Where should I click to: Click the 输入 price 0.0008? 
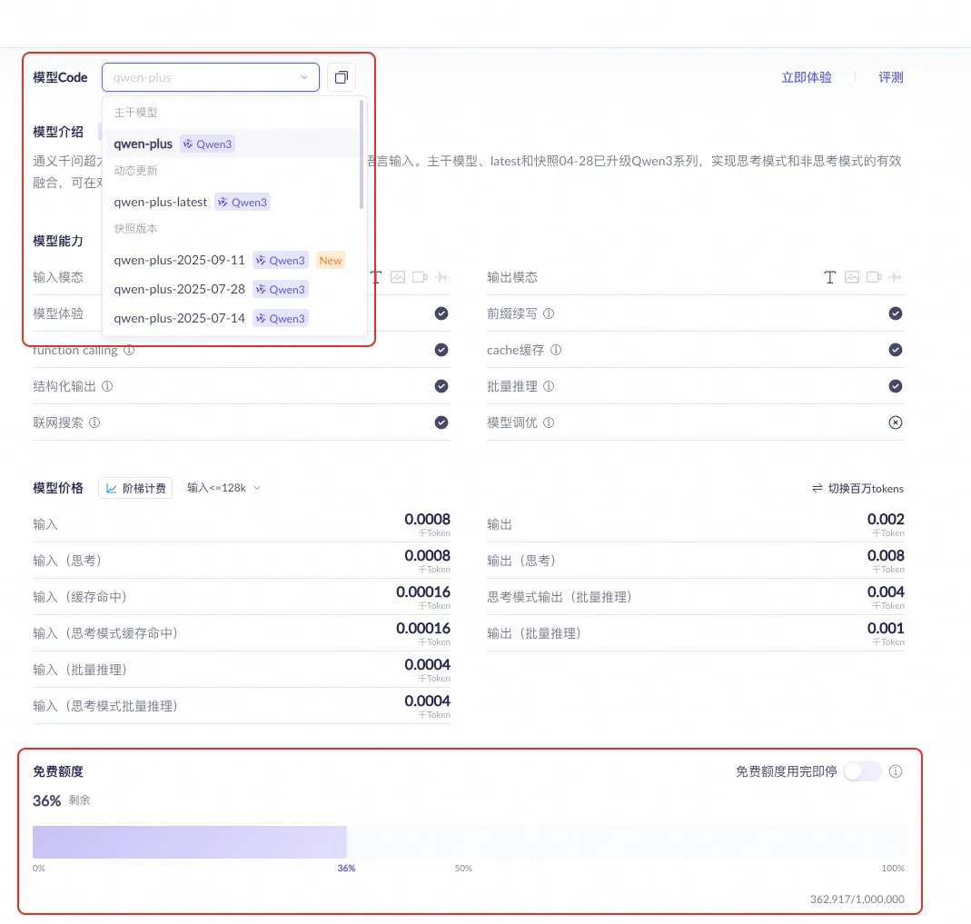point(427,519)
